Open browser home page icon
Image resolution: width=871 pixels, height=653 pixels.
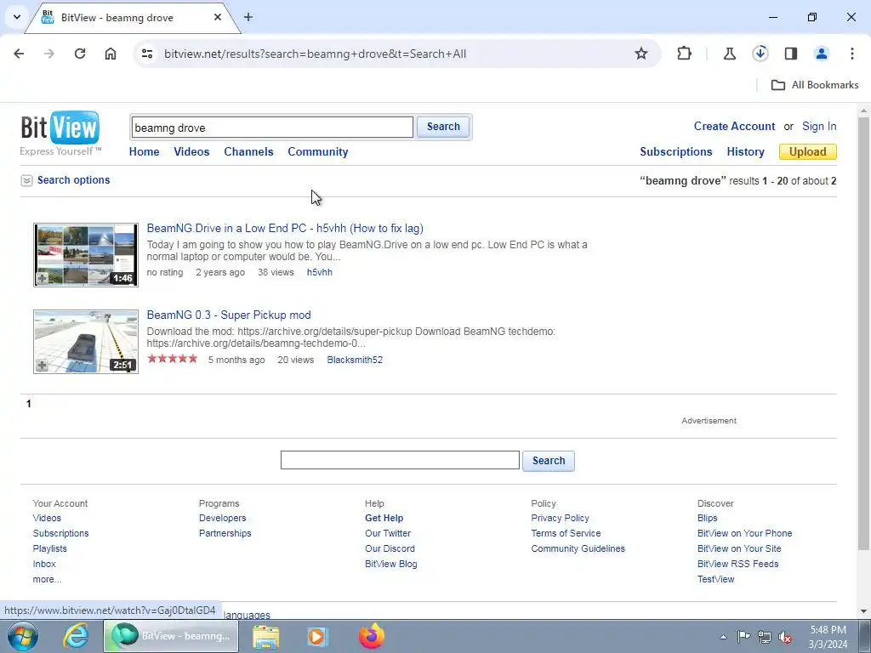pos(111,54)
